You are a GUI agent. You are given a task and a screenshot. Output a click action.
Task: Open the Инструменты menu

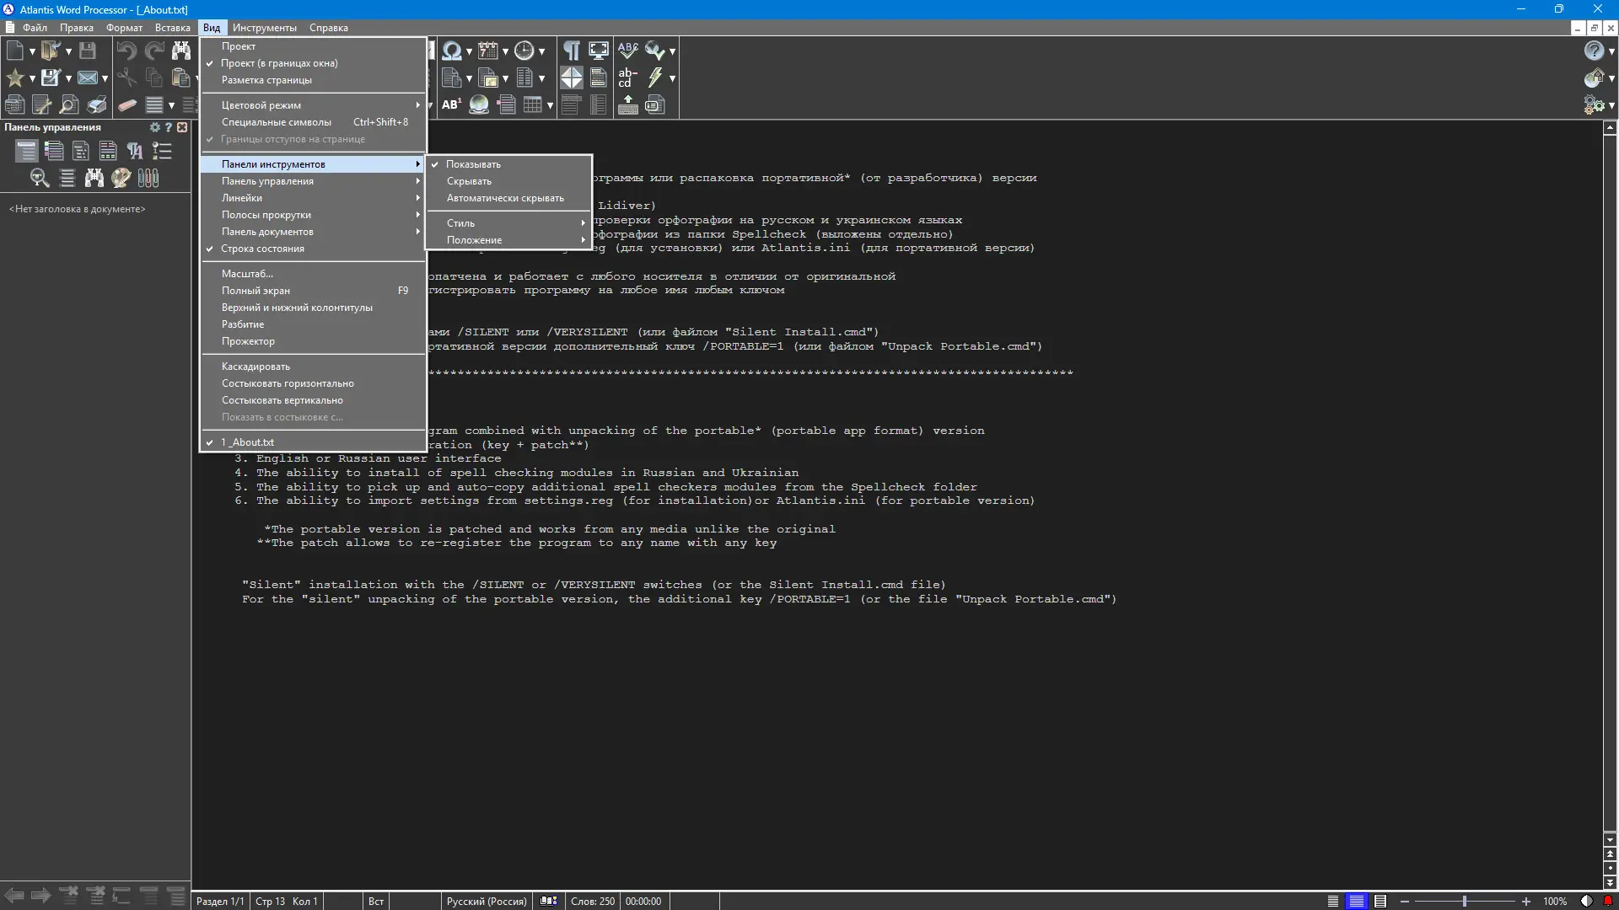(x=264, y=28)
